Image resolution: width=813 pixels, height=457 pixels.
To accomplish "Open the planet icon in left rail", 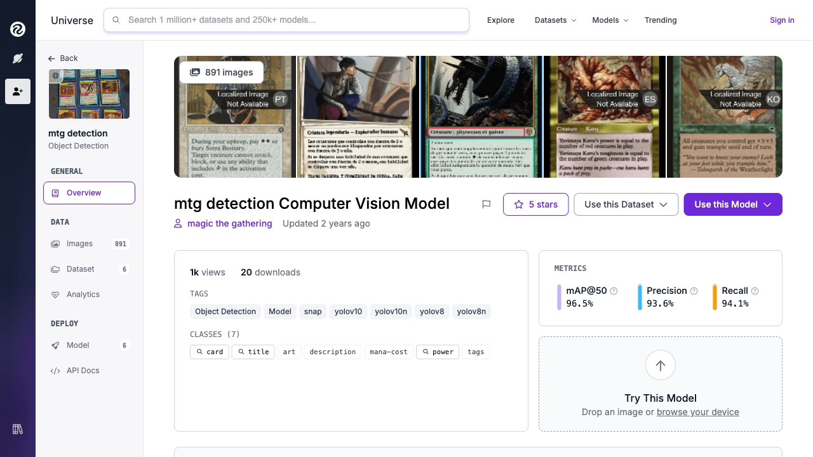I will (x=18, y=58).
